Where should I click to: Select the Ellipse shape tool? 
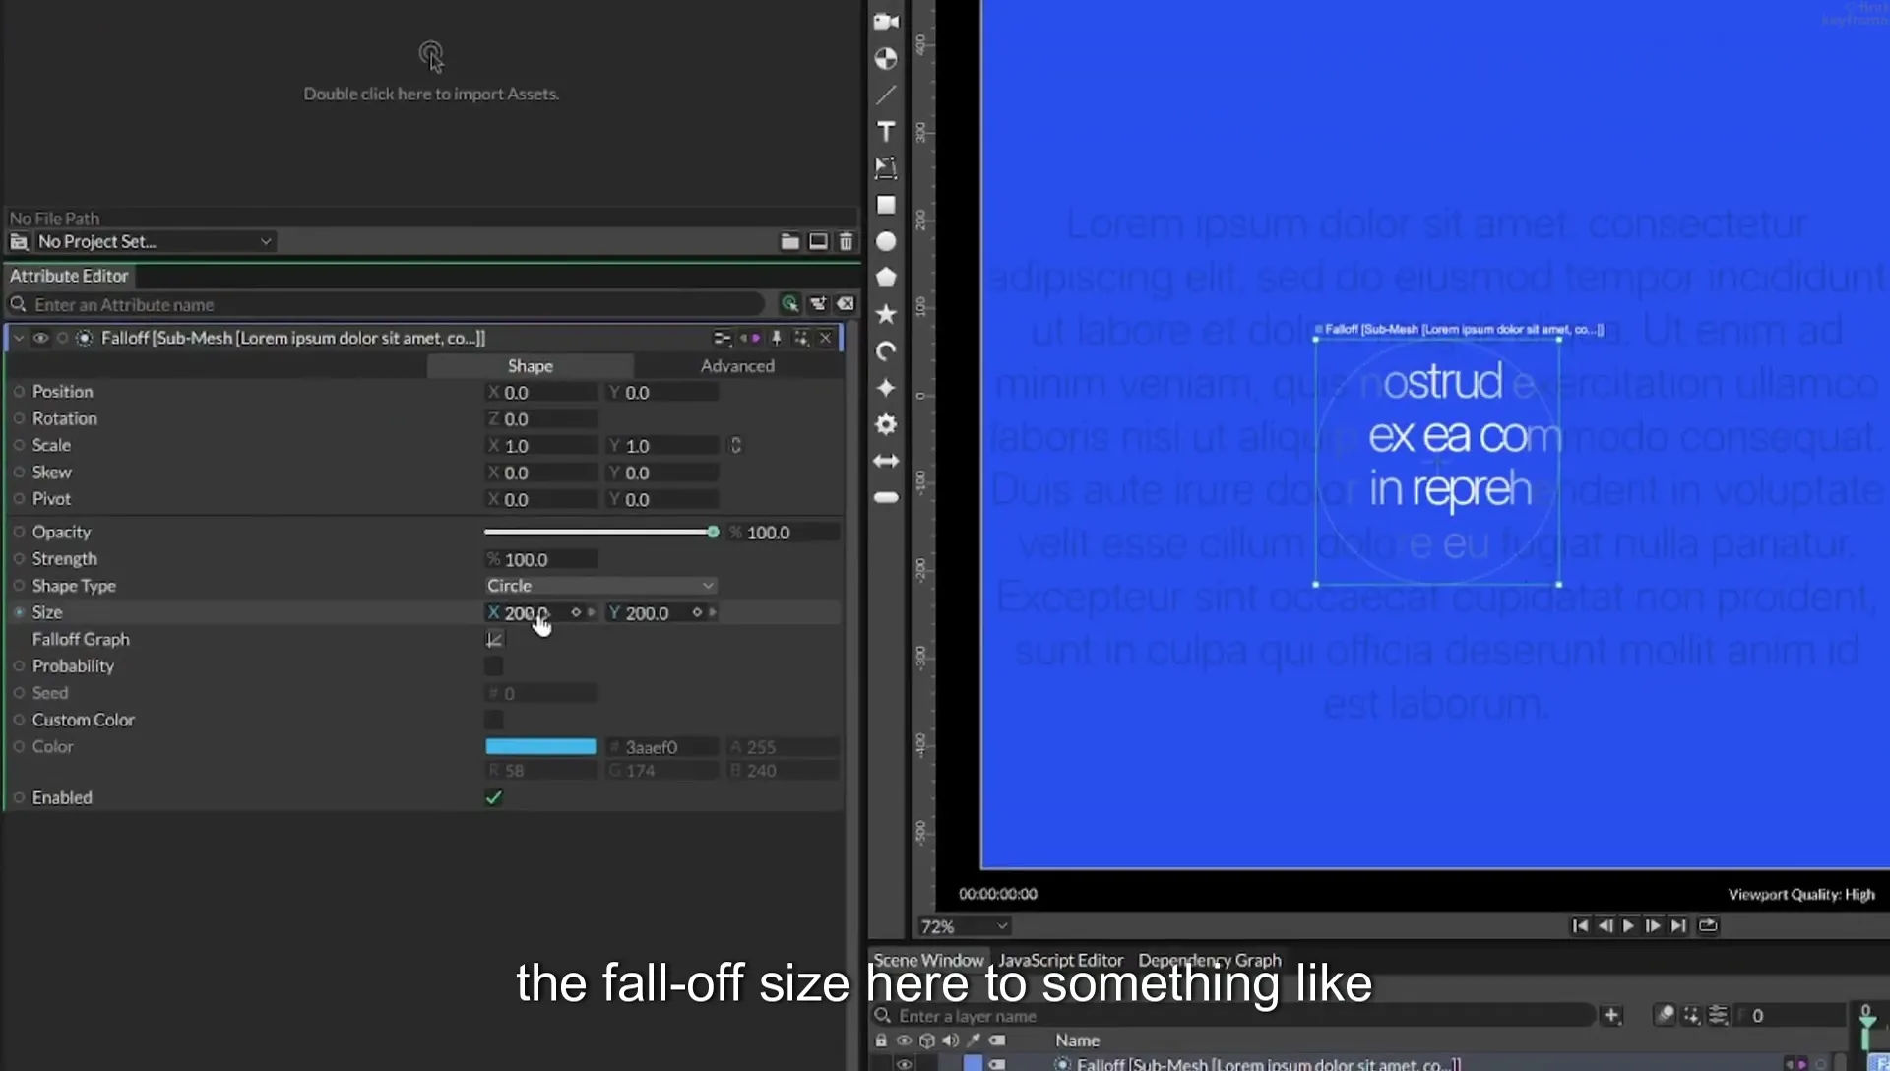click(x=886, y=241)
